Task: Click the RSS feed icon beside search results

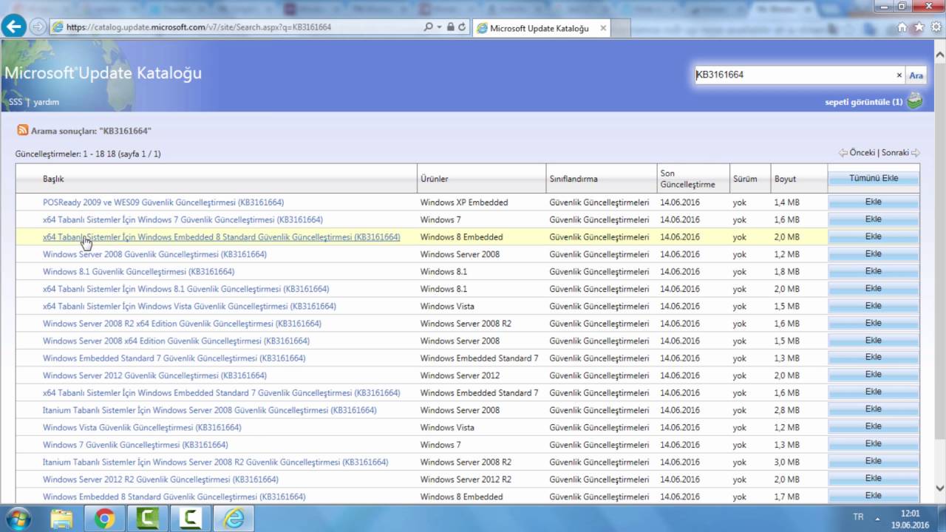Action: 23,131
